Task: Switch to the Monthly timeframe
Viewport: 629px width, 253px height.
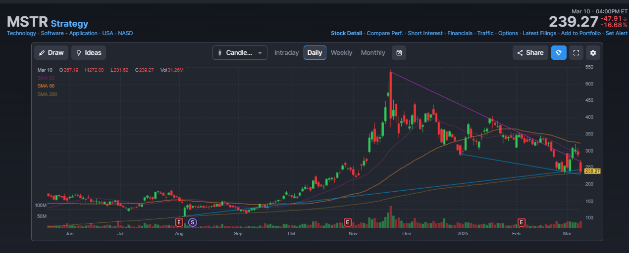Action: click(x=373, y=53)
